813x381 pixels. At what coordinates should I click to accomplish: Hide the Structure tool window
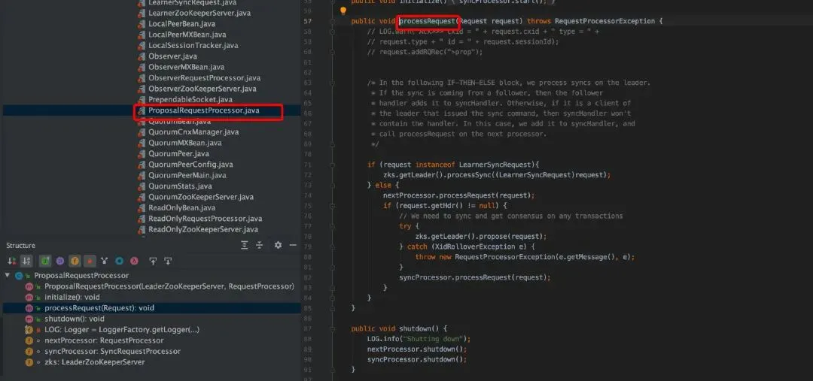[x=293, y=246]
